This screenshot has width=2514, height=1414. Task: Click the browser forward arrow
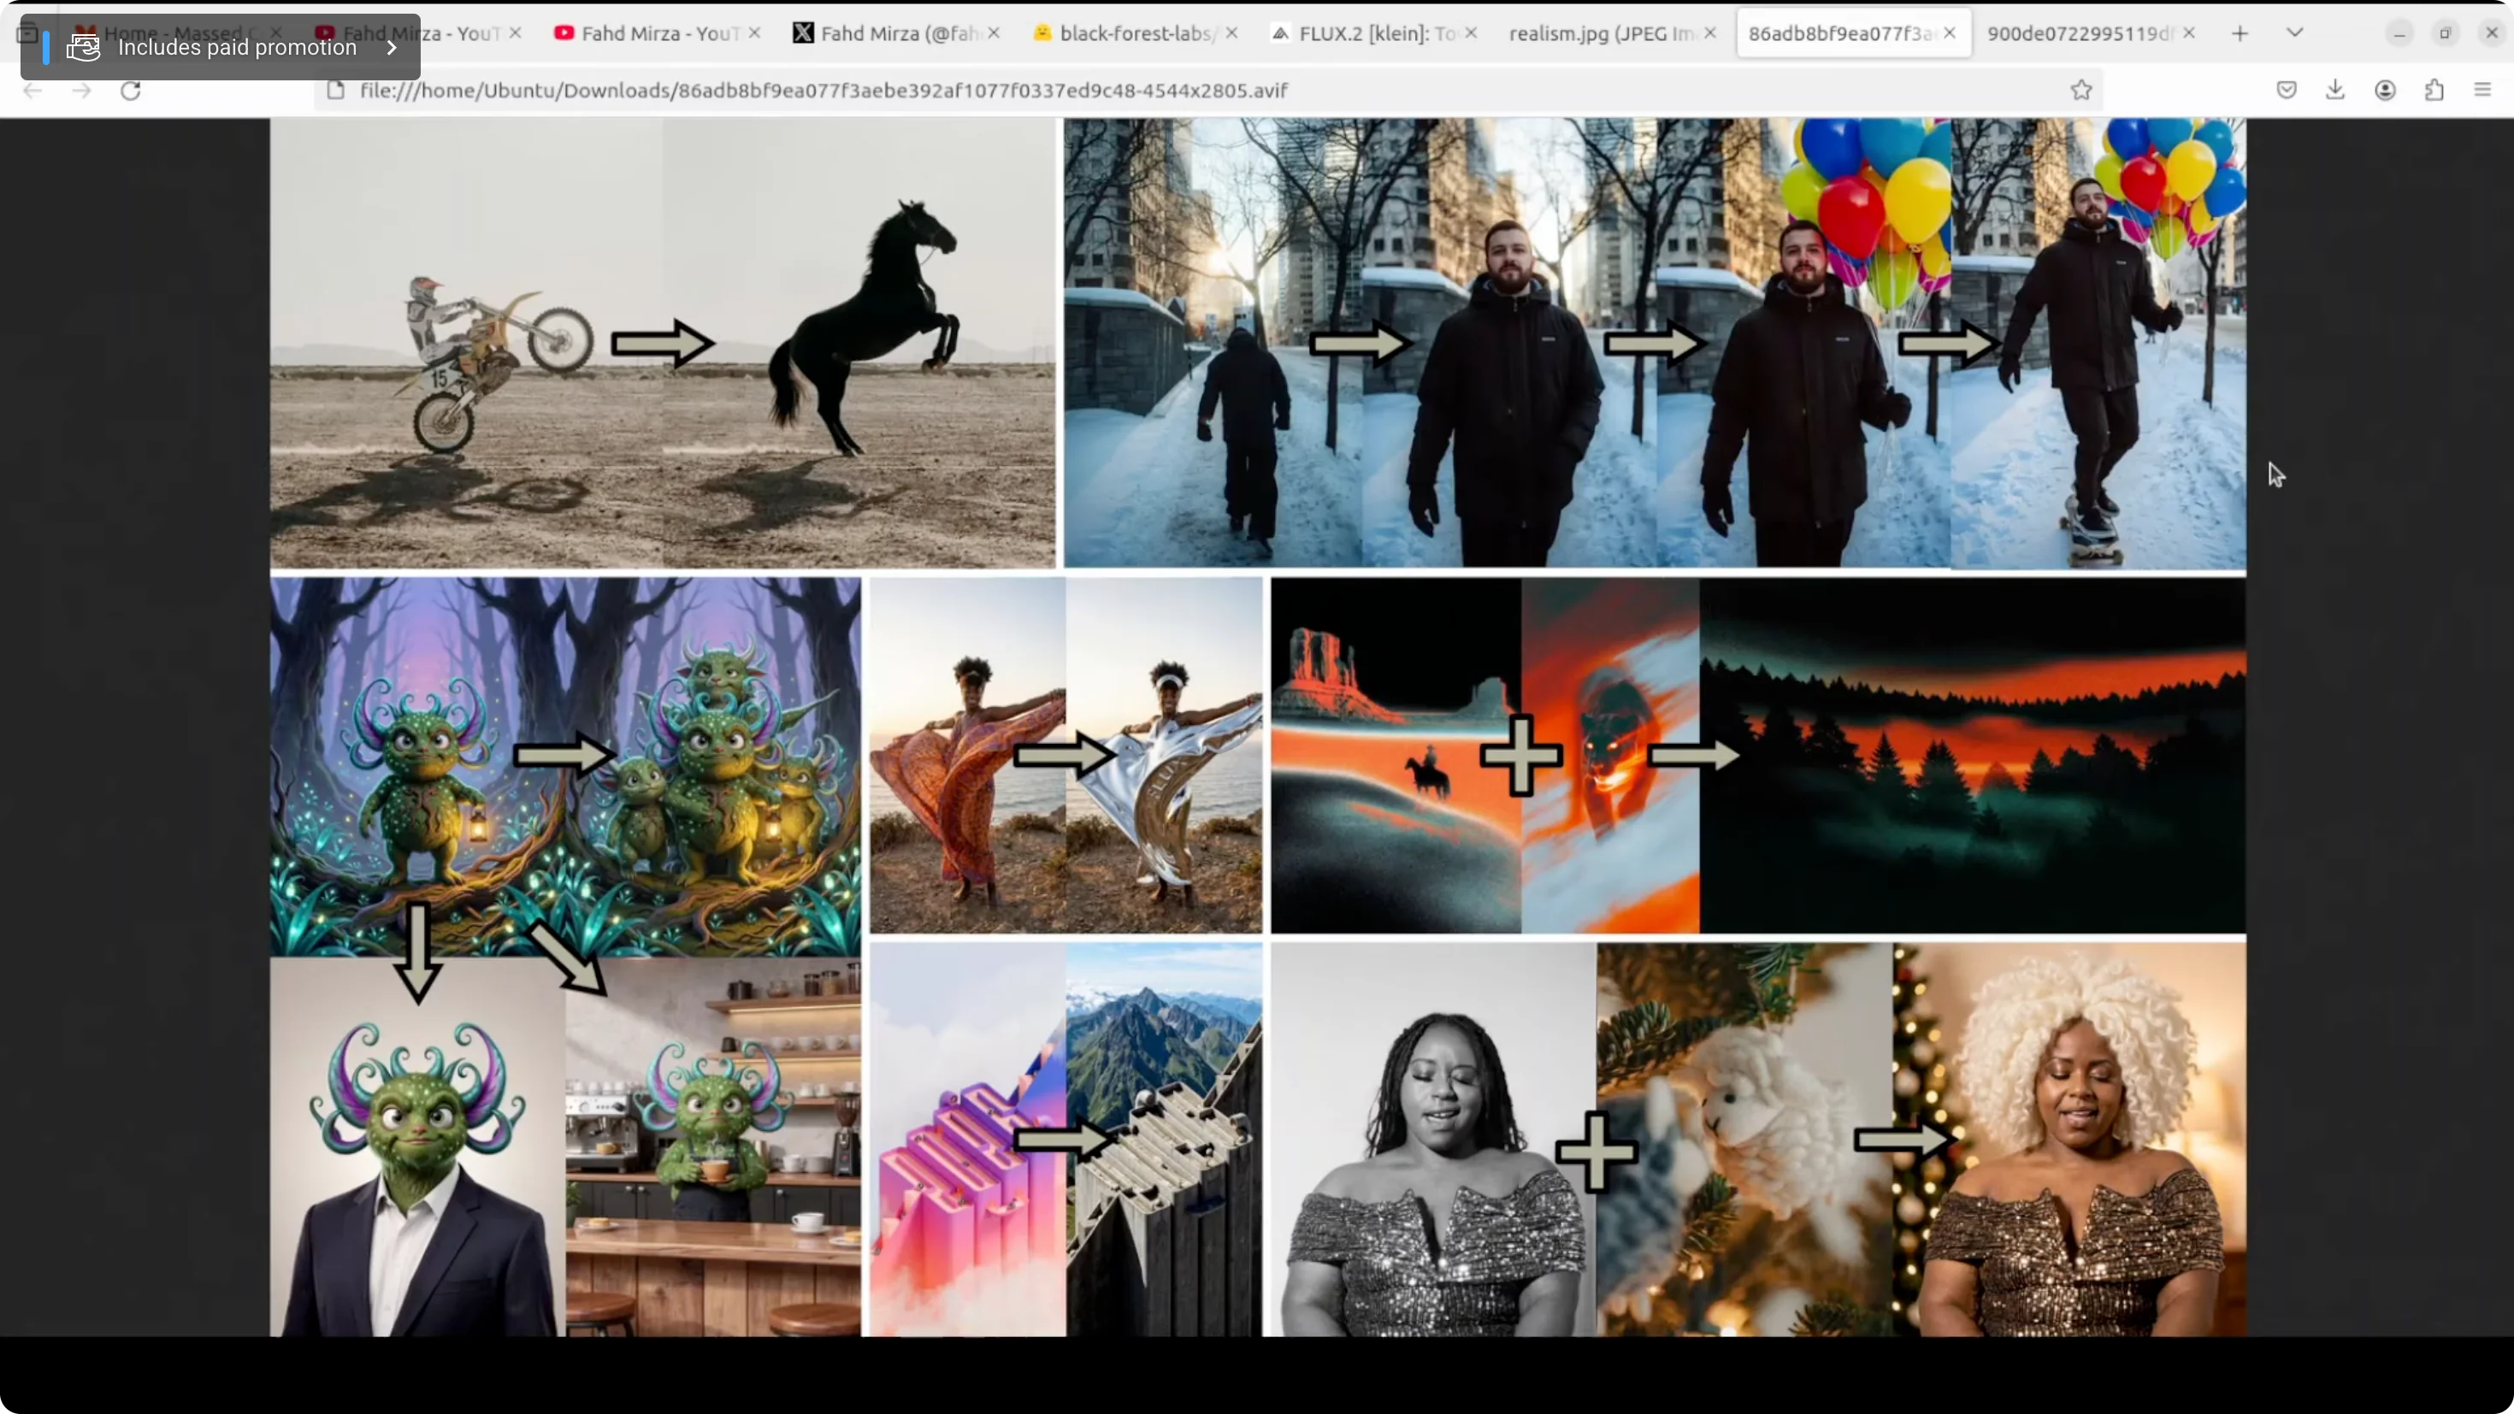[82, 91]
